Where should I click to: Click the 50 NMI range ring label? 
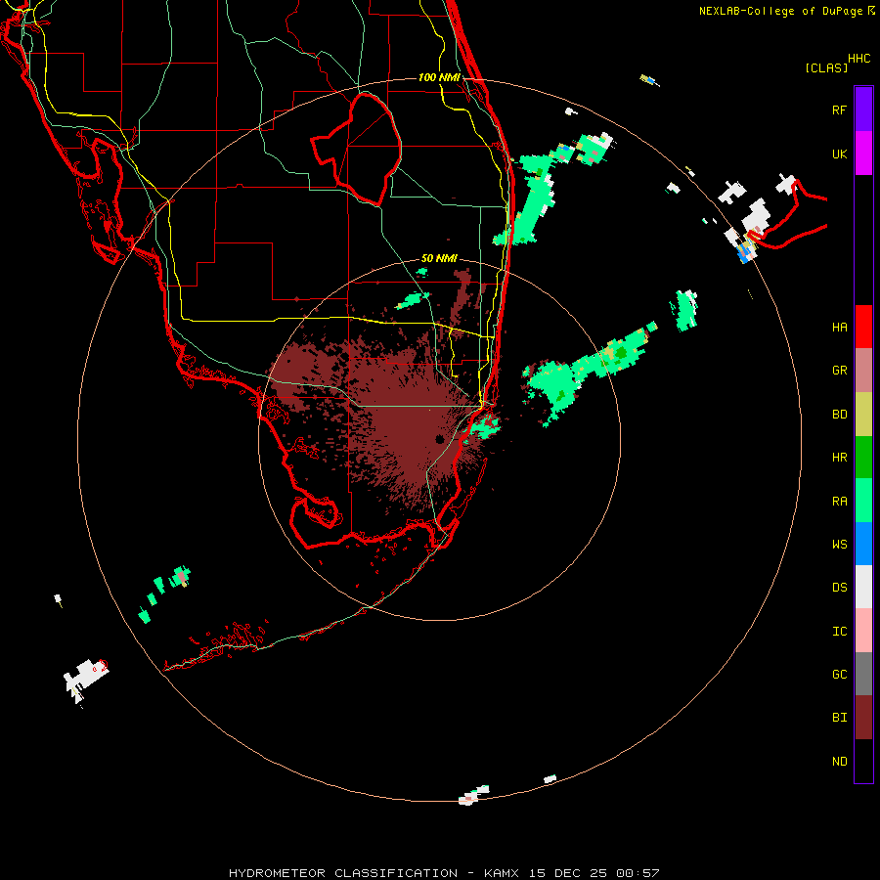(439, 259)
